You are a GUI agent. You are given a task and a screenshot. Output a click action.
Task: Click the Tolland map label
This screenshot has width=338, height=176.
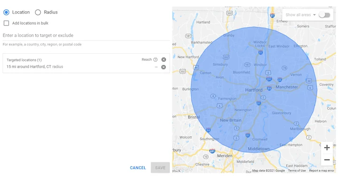point(320,59)
